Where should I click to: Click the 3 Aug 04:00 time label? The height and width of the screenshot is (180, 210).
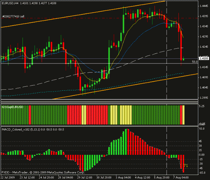[123, 178]
